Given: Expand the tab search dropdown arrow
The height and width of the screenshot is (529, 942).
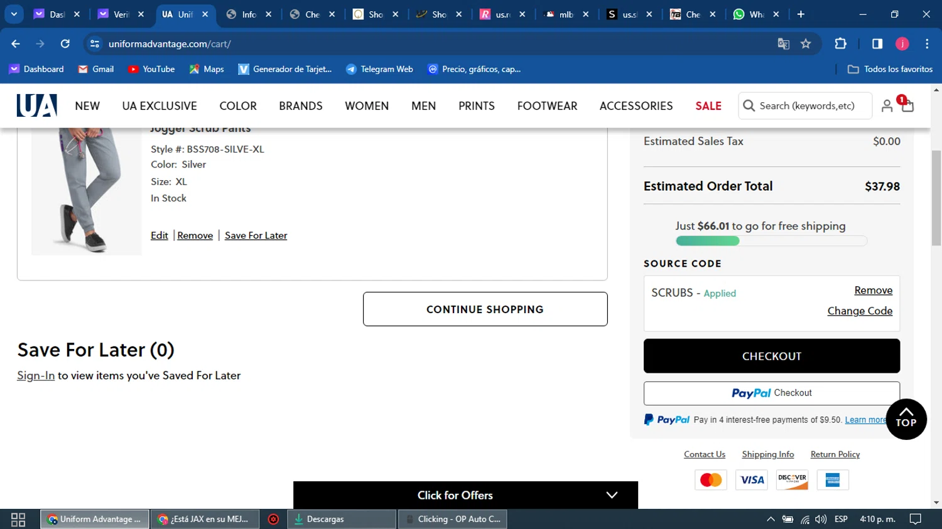Looking at the screenshot, I should click(14, 14).
